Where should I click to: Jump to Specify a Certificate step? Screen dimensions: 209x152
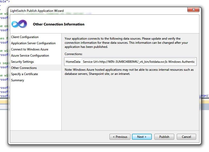(x=24, y=74)
